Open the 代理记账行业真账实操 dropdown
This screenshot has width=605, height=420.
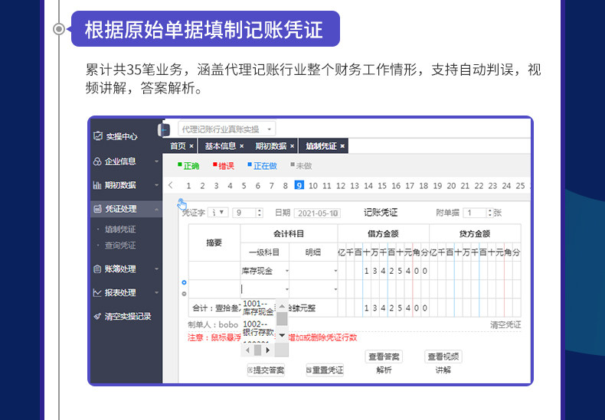point(227,129)
